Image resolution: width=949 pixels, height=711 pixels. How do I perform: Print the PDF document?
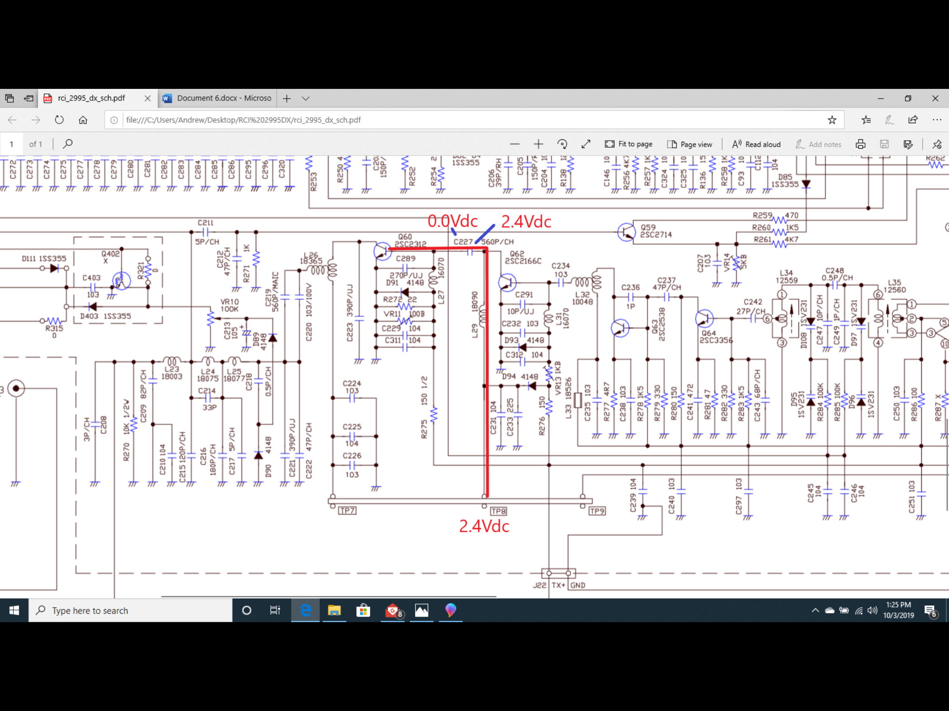click(860, 144)
